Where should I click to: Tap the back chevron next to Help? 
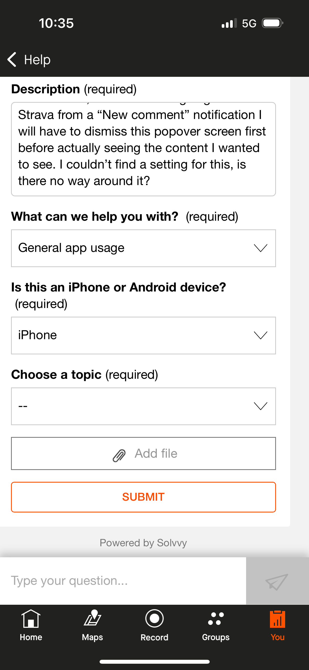click(12, 60)
